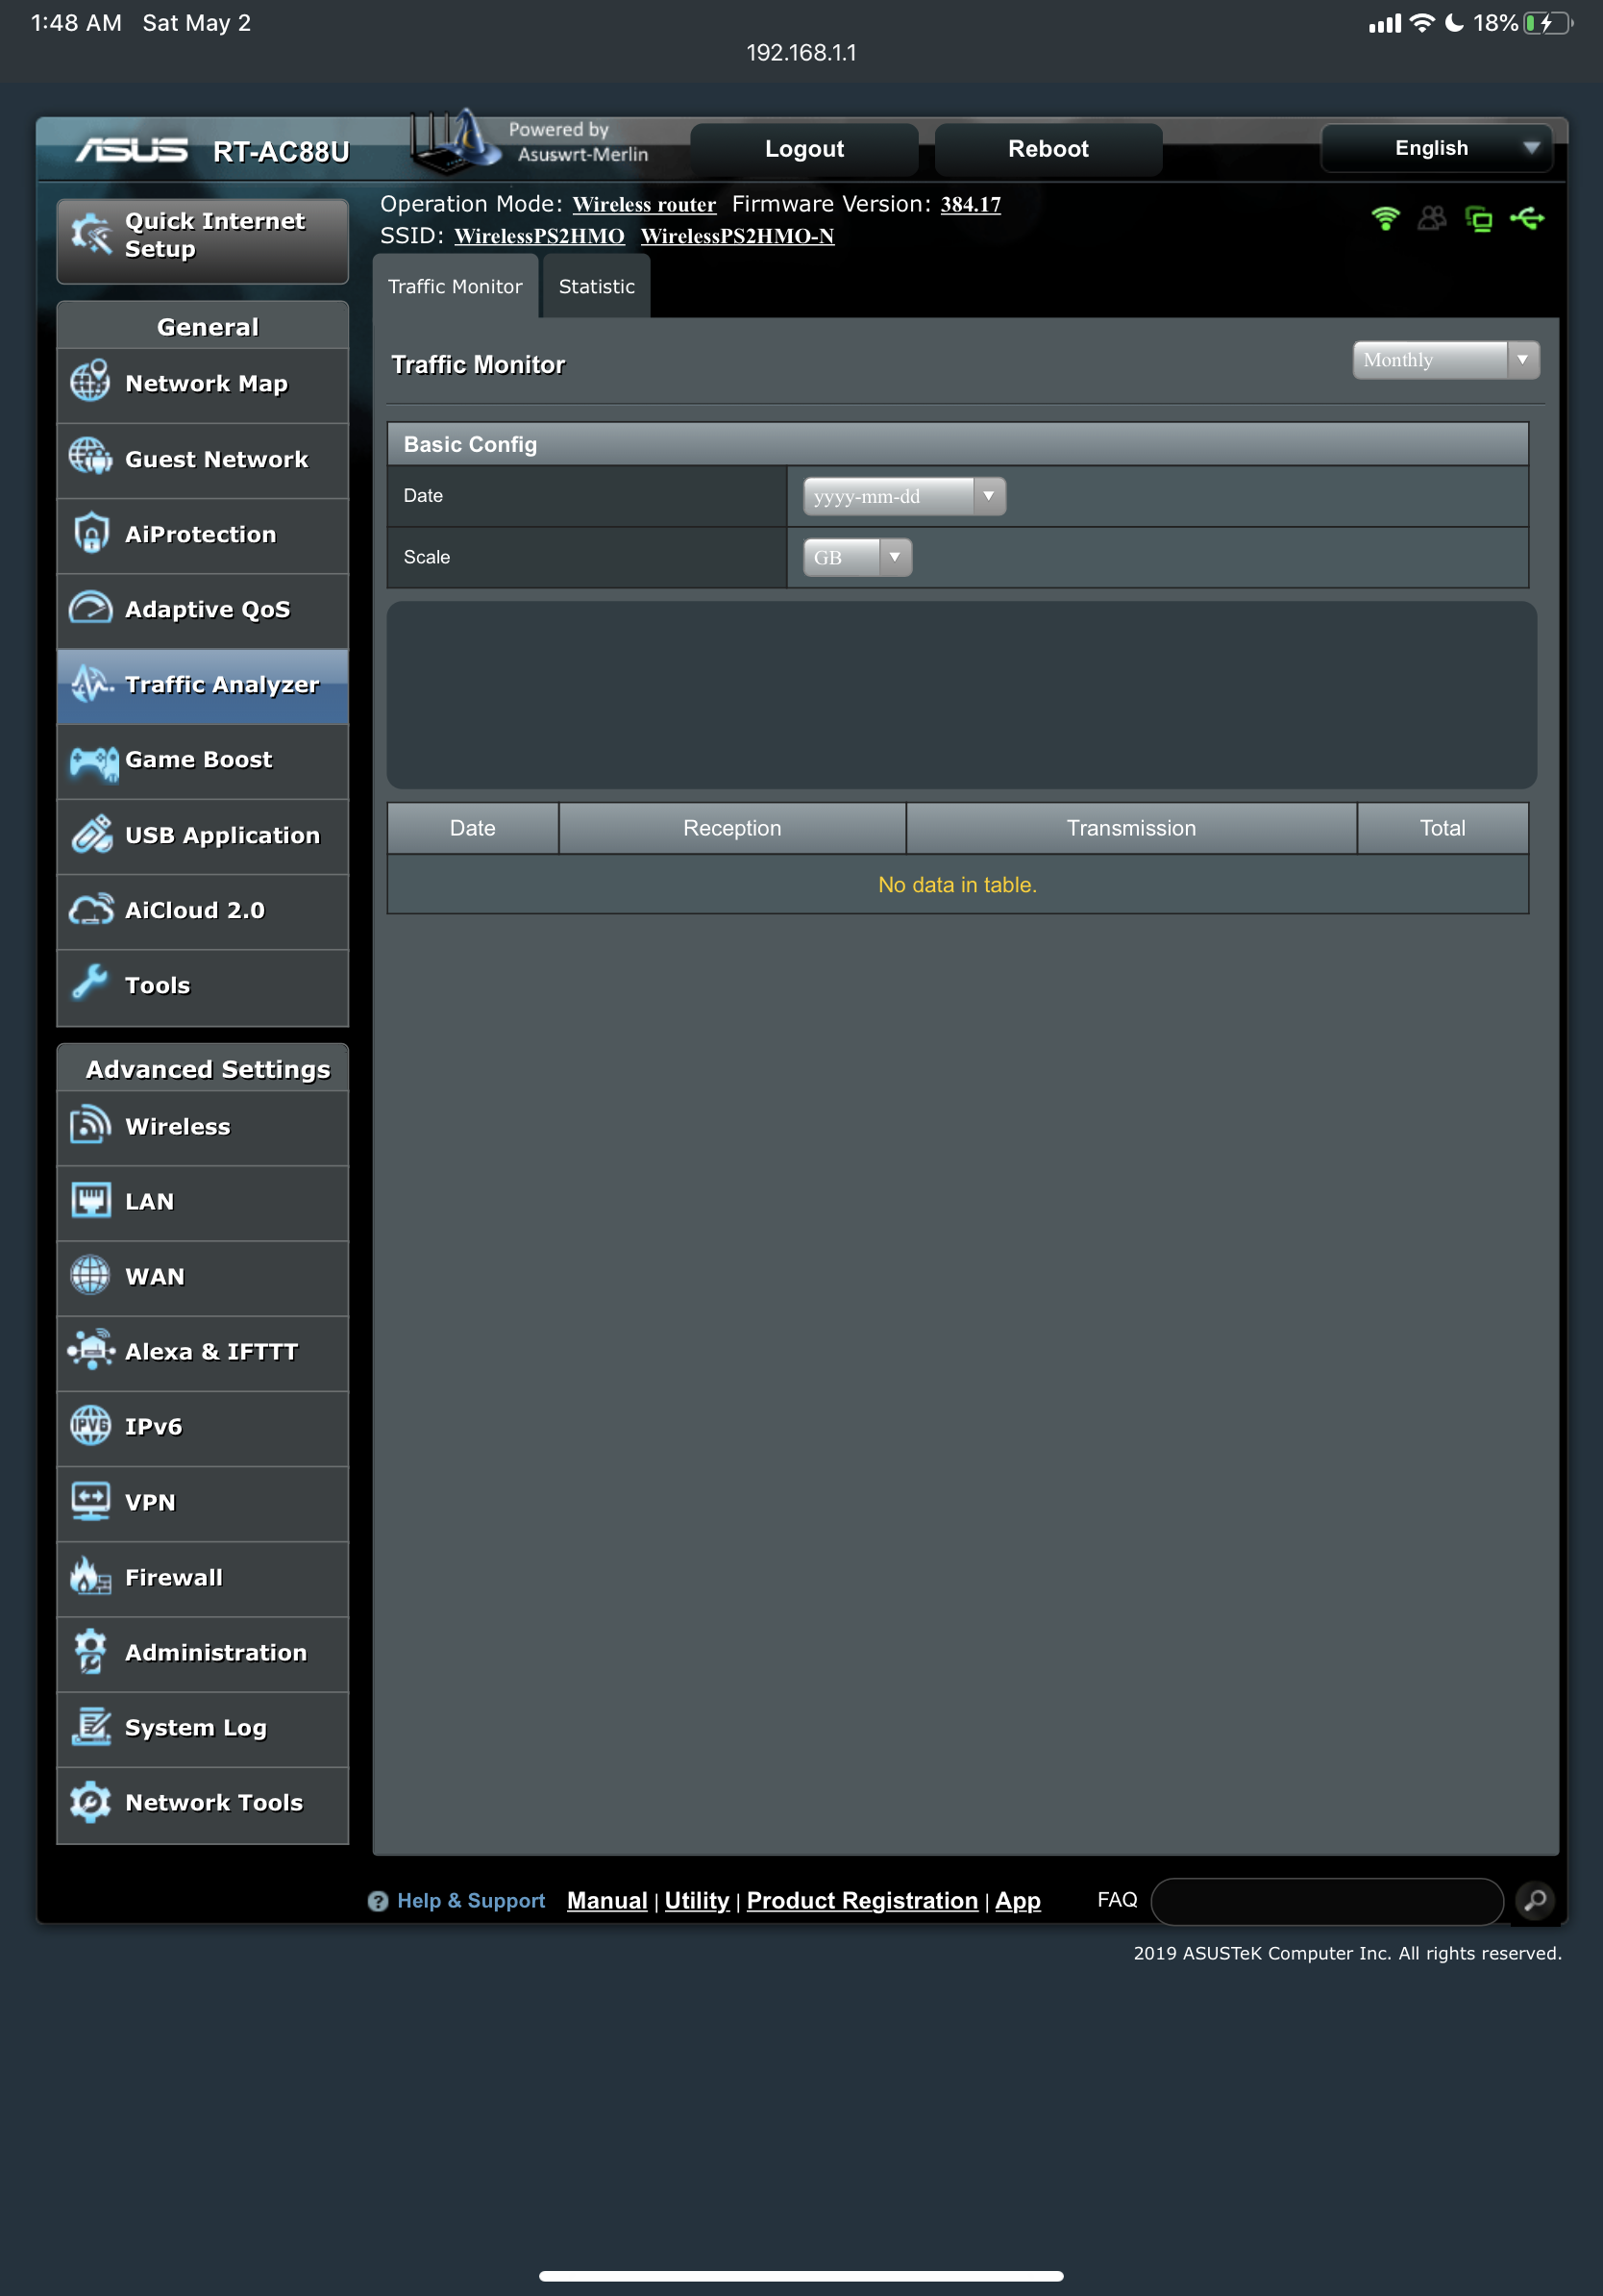Open the English language dropdown
This screenshot has width=1603, height=2296.
click(1435, 148)
